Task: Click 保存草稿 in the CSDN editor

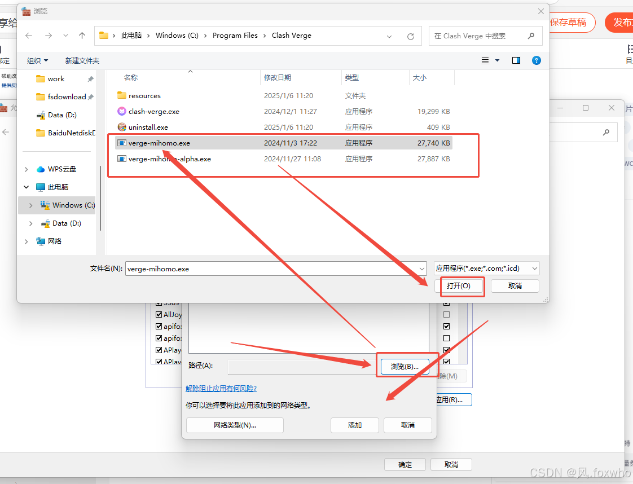Action: 569,22
